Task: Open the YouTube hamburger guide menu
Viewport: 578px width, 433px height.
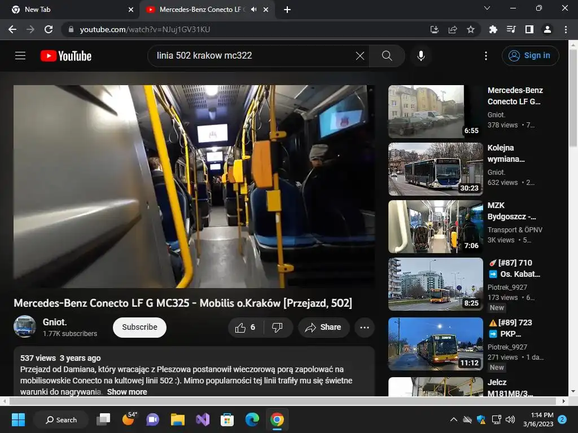Action: click(x=20, y=56)
